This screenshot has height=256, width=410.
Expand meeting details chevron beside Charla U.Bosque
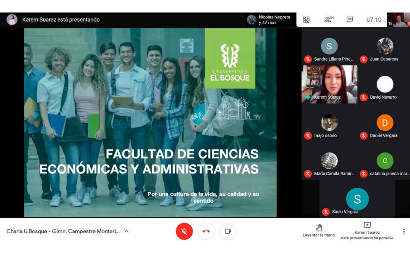126,231
